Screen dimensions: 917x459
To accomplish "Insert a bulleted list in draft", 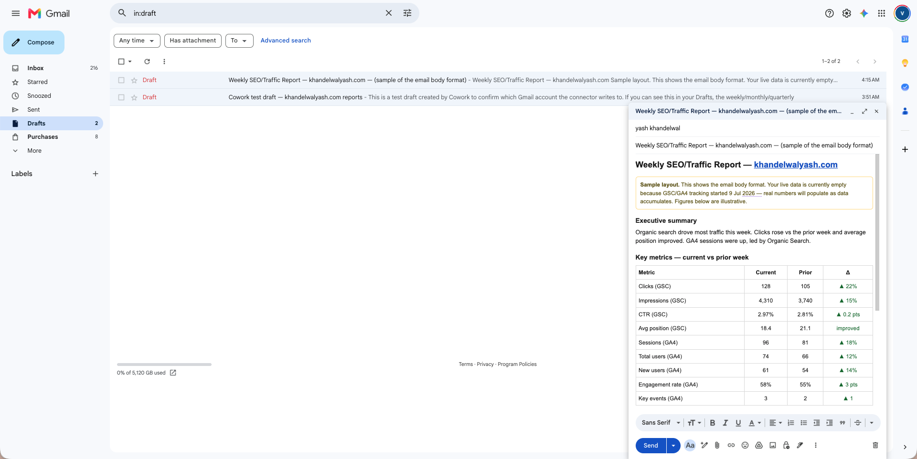I will pos(804,423).
